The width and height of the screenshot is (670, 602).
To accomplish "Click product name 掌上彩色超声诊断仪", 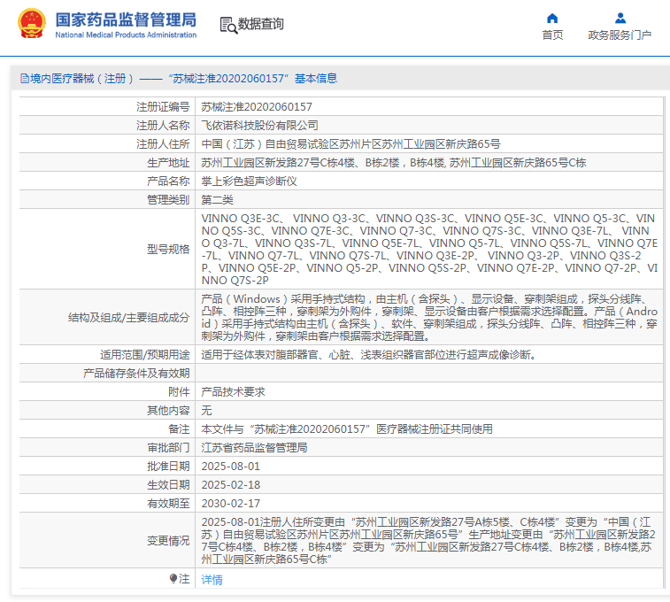I will pos(249,181).
